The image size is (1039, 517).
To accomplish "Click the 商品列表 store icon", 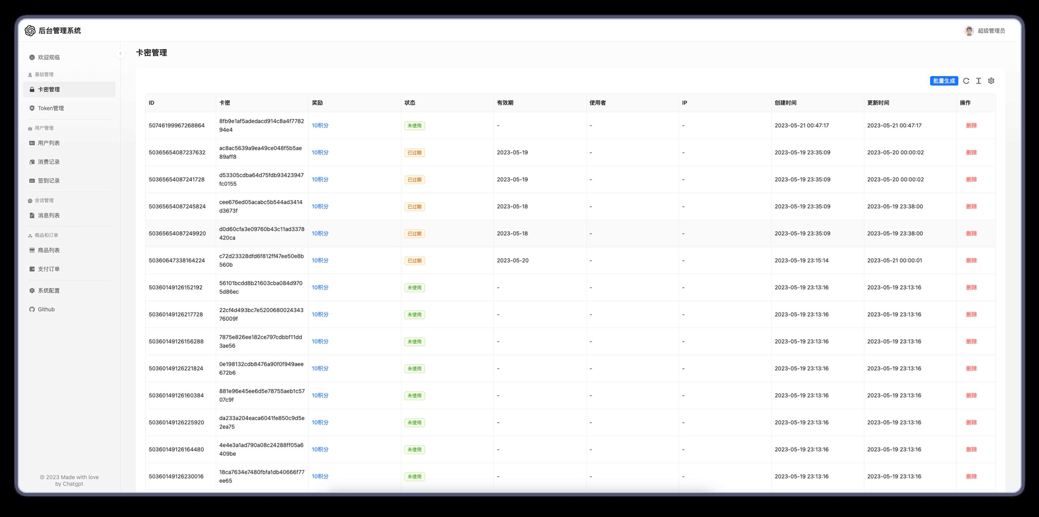I will [x=32, y=250].
